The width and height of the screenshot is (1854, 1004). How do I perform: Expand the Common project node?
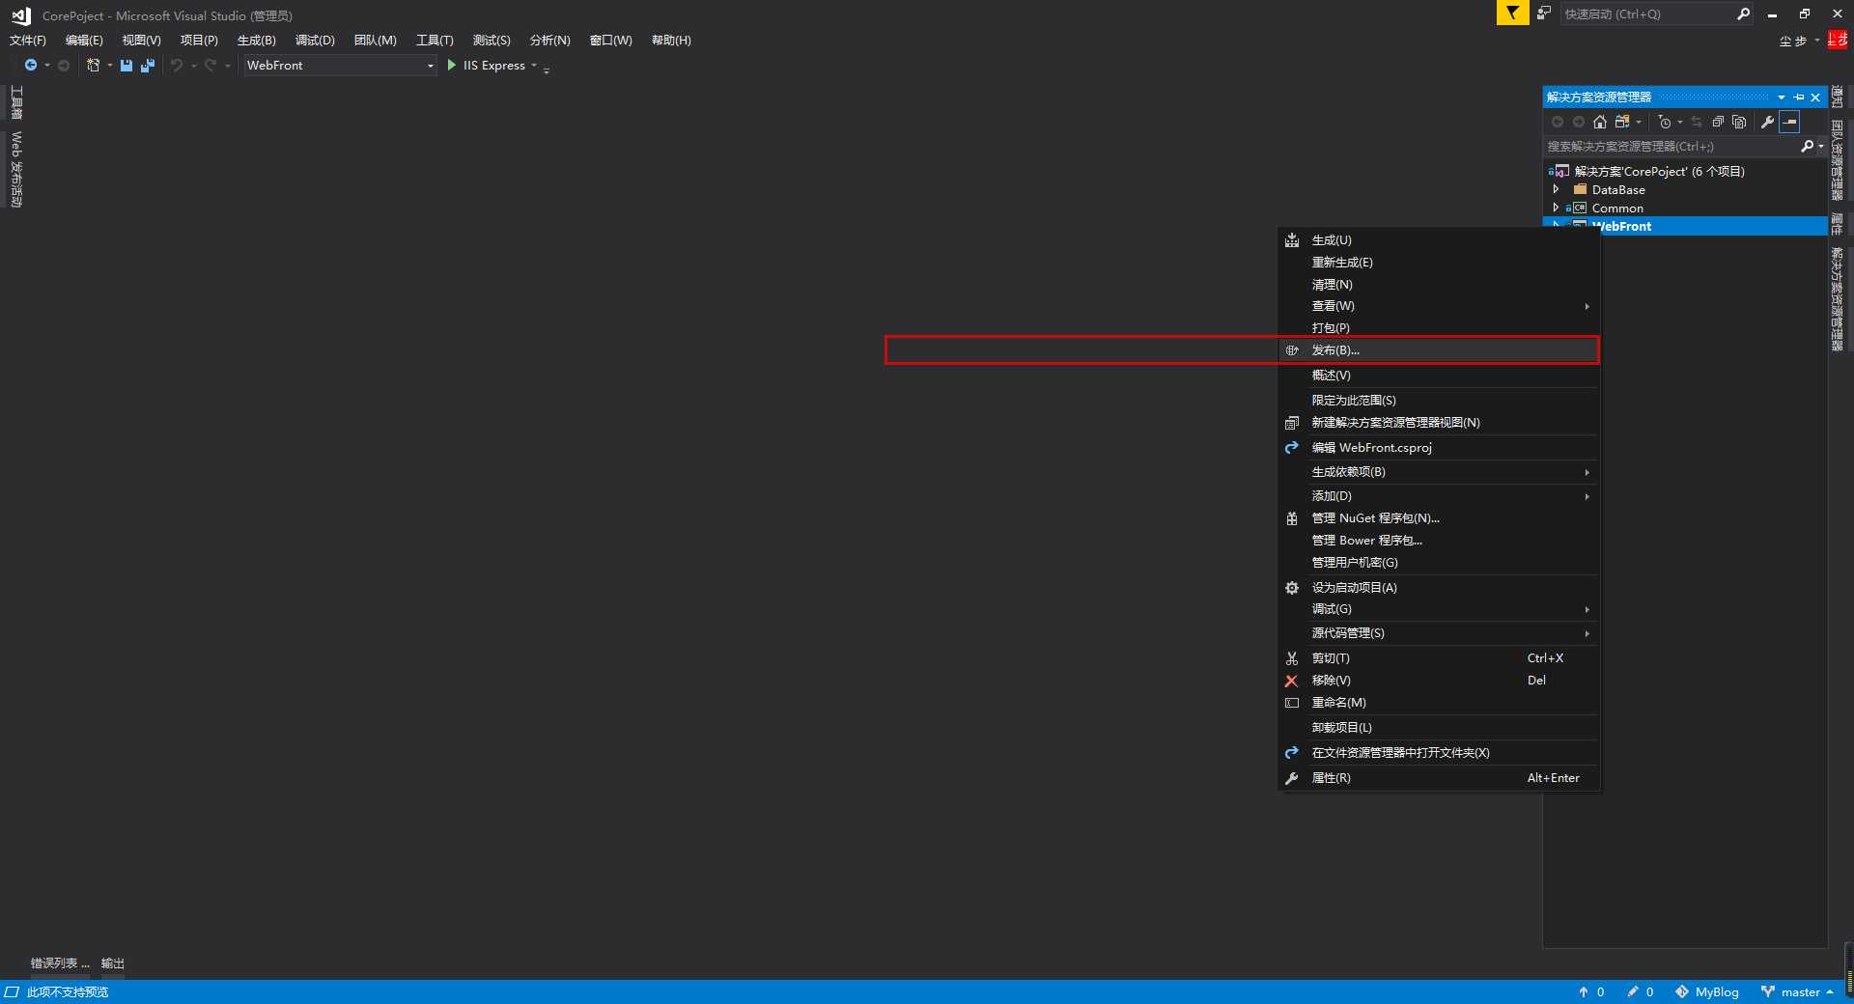[x=1556, y=208]
